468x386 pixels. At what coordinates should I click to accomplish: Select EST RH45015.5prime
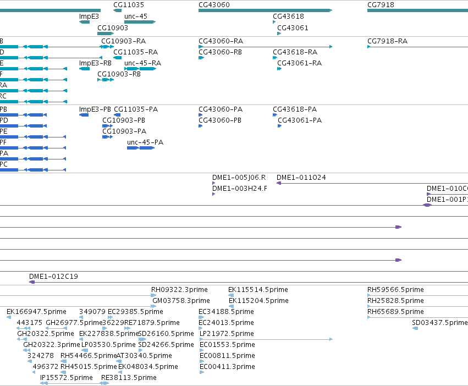[89, 367]
